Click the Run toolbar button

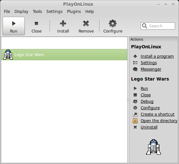click(14, 26)
